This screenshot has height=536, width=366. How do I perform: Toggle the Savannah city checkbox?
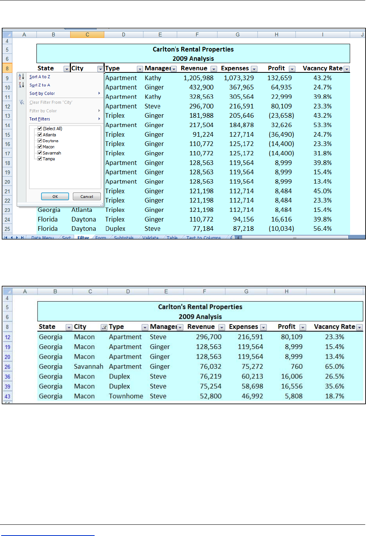pyautogui.click(x=40, y=153)
